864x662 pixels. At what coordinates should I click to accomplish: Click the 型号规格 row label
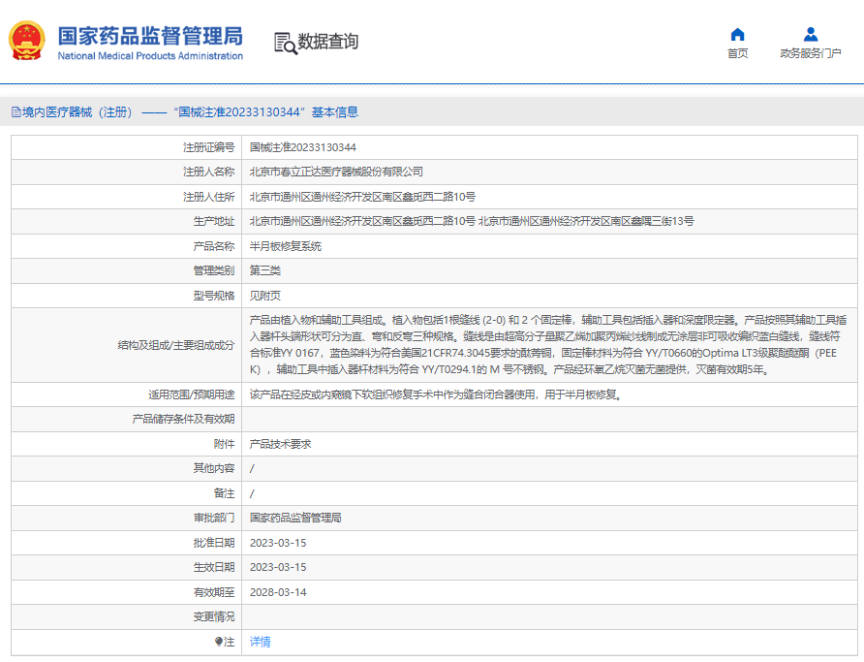214,296
